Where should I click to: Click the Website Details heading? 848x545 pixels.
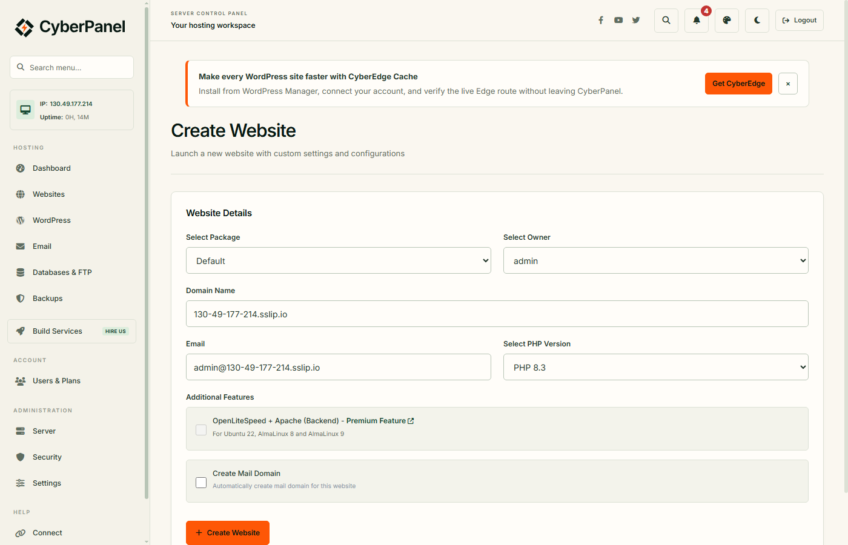coord(219,213)
